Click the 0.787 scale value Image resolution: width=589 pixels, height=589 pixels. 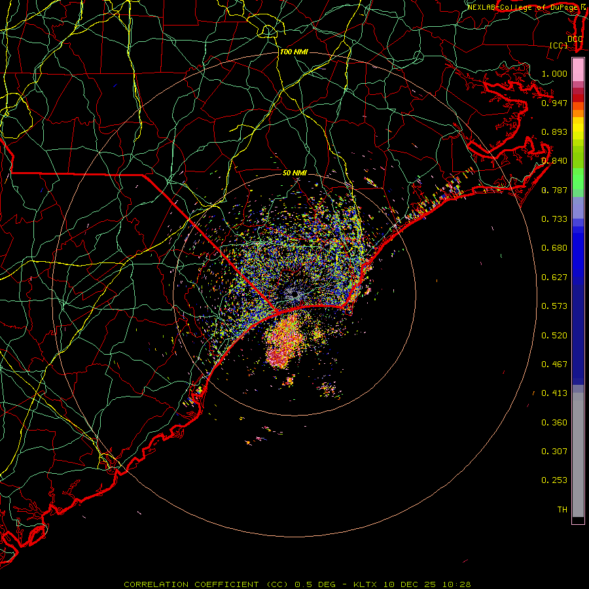(554, 190)
